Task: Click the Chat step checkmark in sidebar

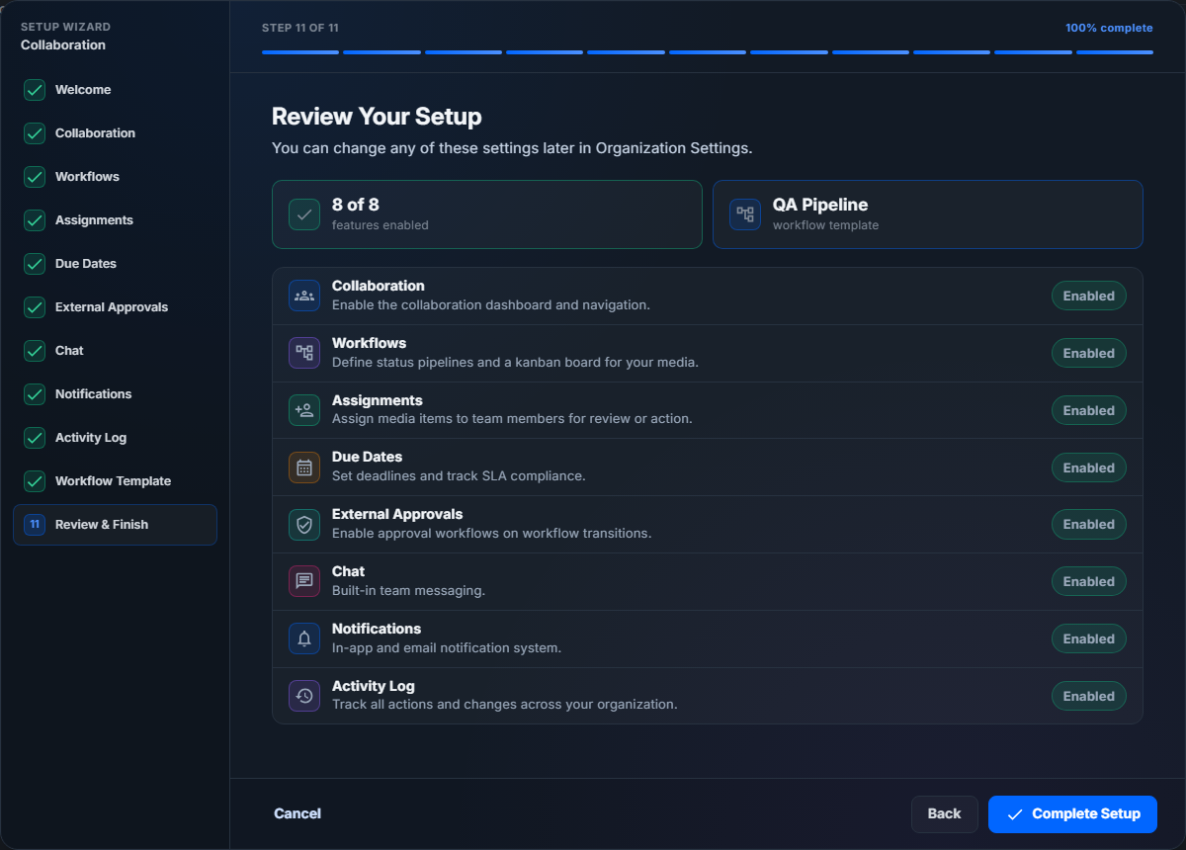Action: [x=35, y=351]
